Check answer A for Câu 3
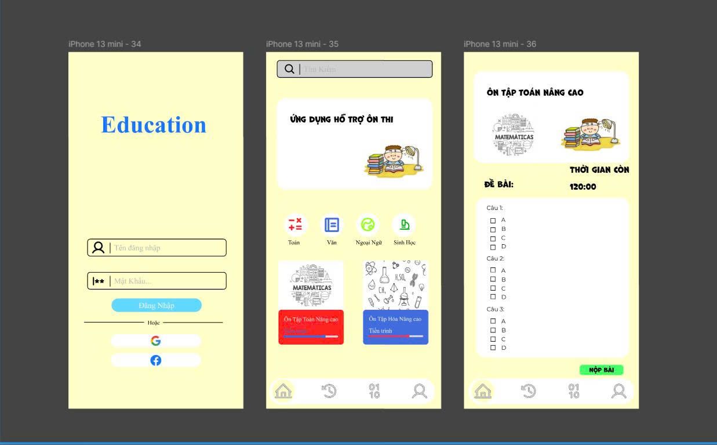The image size is (717, 445). (x=493, y=321)
